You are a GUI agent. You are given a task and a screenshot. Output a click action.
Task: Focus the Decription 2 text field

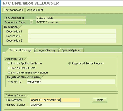click(x=72, y=36)
